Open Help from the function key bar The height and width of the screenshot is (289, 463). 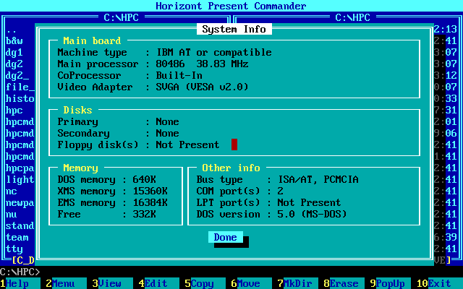click(17, 284)
